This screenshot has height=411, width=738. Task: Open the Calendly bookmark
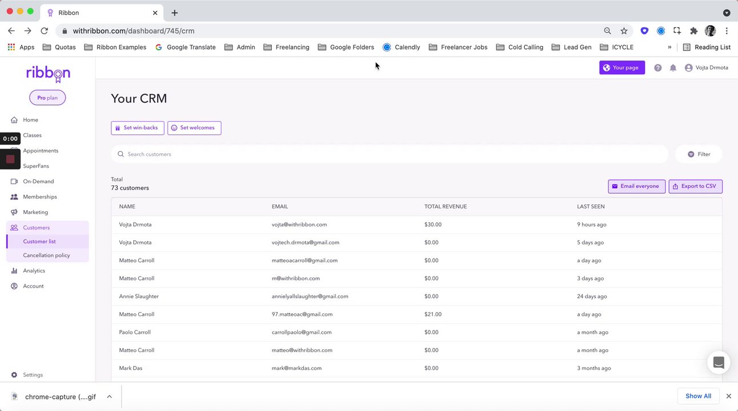point(402,47)
